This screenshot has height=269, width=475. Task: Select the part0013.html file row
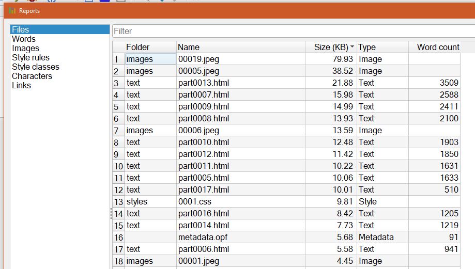pos(203,83)
